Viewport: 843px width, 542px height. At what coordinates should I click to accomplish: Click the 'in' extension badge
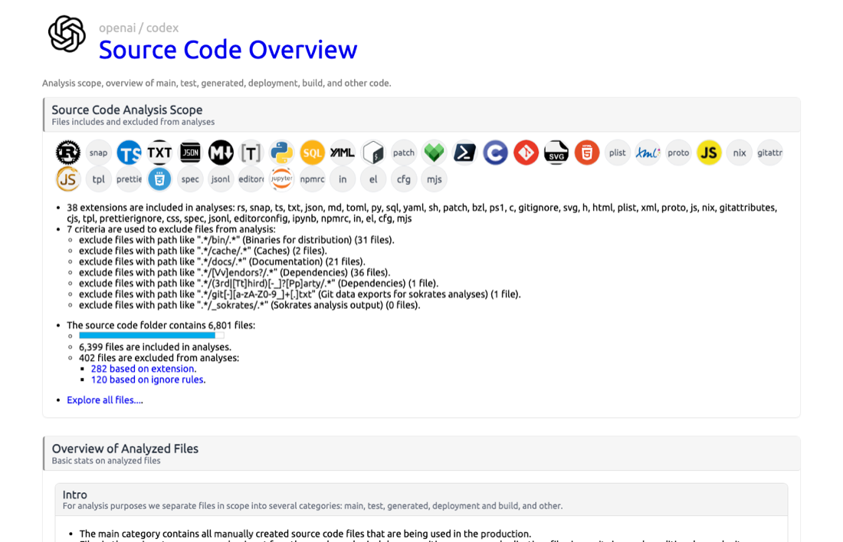click(343, 179)
